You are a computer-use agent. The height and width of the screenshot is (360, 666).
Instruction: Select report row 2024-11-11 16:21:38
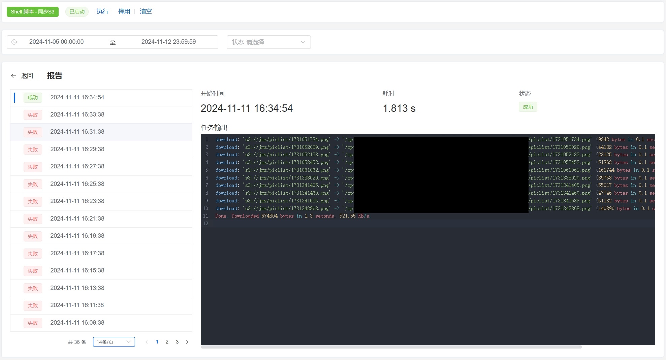(x=101, y=219)
